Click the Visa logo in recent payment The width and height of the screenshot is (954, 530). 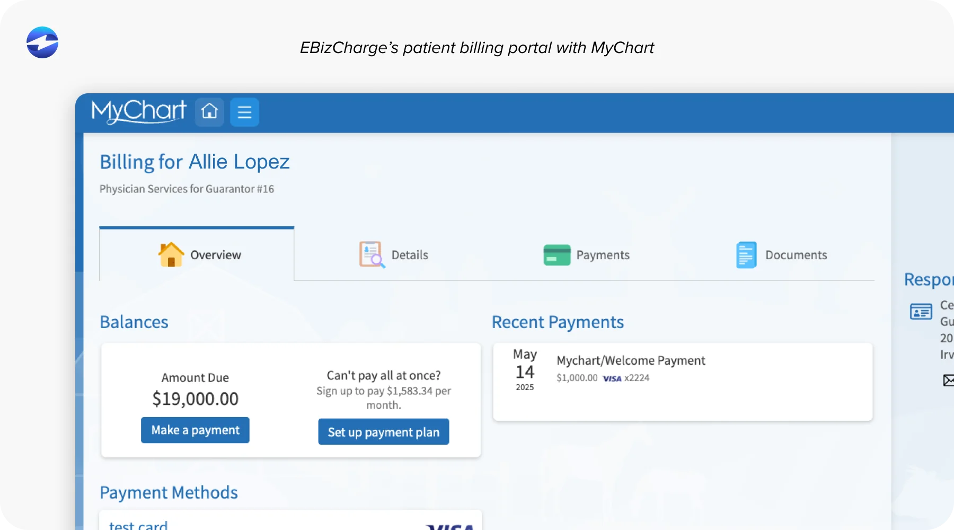click(612, 378)
